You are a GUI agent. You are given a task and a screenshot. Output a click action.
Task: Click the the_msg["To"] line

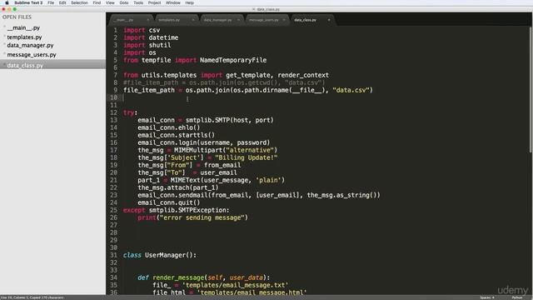[x=187, y=172]
